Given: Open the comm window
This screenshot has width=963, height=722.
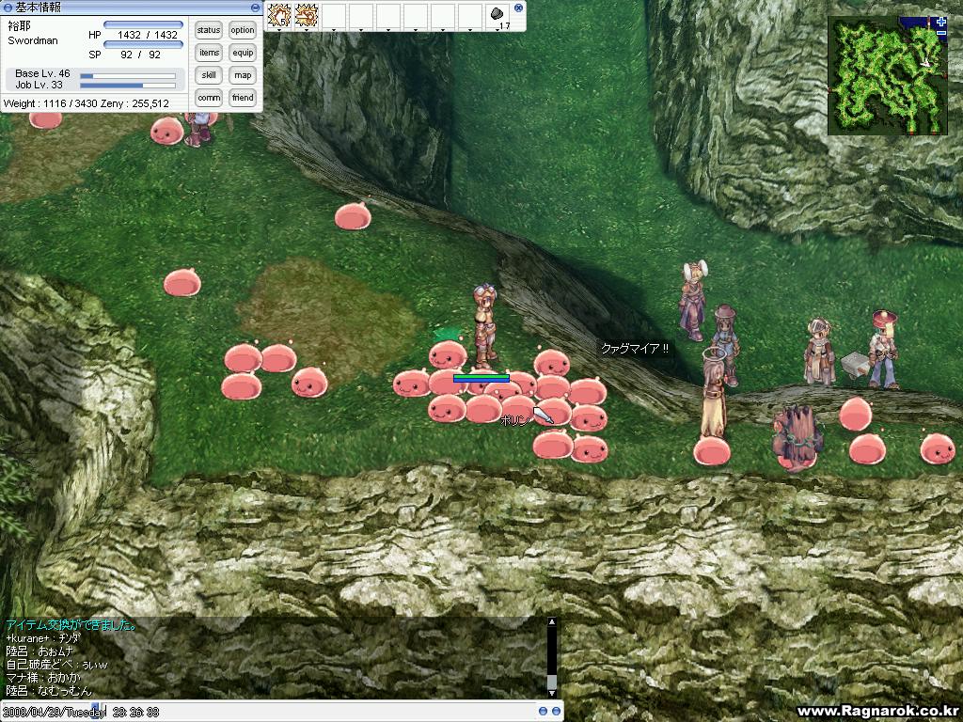Looking at the screenshot, I should tap(209, 98).
